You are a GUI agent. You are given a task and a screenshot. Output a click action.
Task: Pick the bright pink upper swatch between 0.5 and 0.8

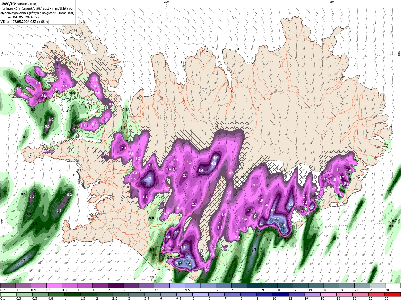pyautogui.click(x=54, y=286)
